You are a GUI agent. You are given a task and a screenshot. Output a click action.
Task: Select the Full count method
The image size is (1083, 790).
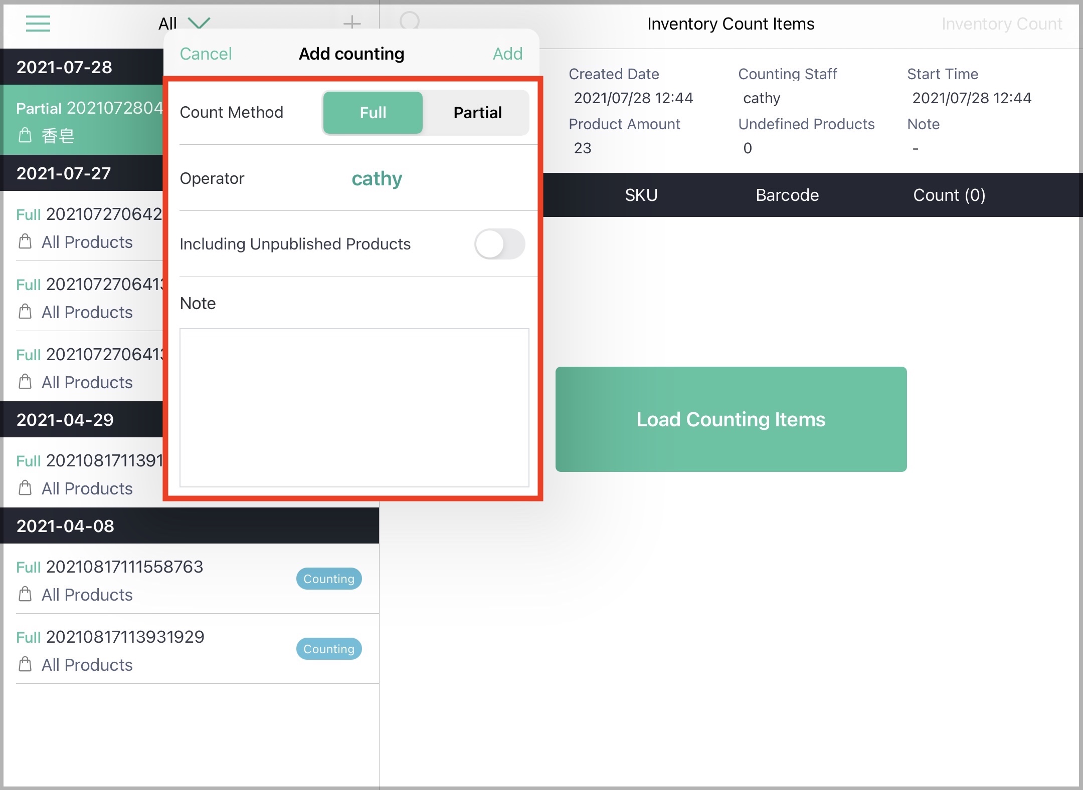point(372,113)
